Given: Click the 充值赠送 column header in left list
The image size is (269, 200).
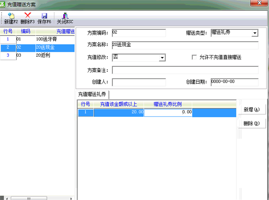Looking at the screenshot, I should coord(55,31).
